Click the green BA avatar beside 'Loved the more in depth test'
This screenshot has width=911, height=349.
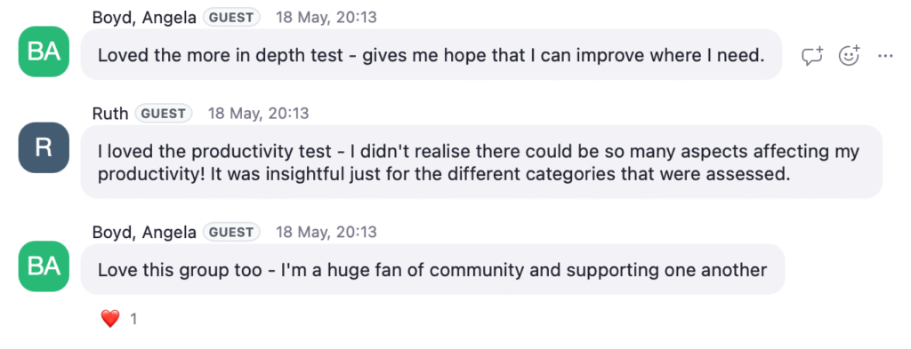[44, 52]
